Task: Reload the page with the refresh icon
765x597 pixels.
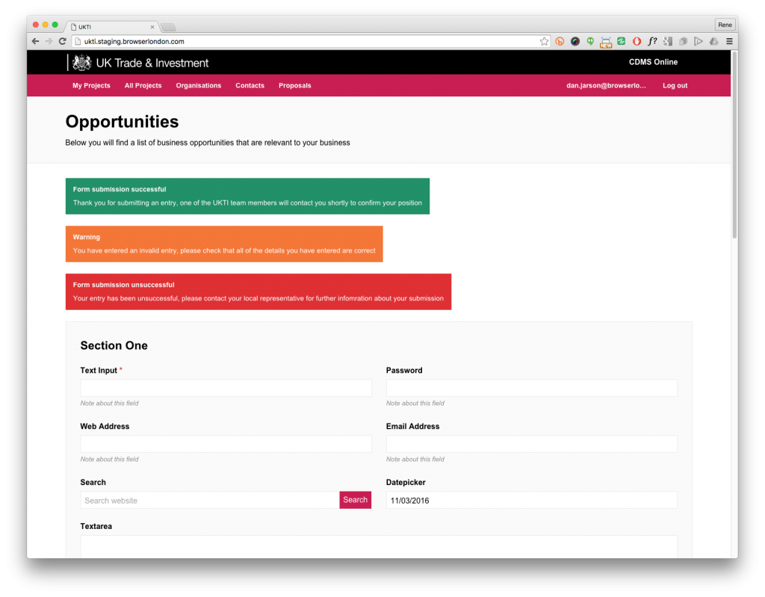Action: pos(63,42)
